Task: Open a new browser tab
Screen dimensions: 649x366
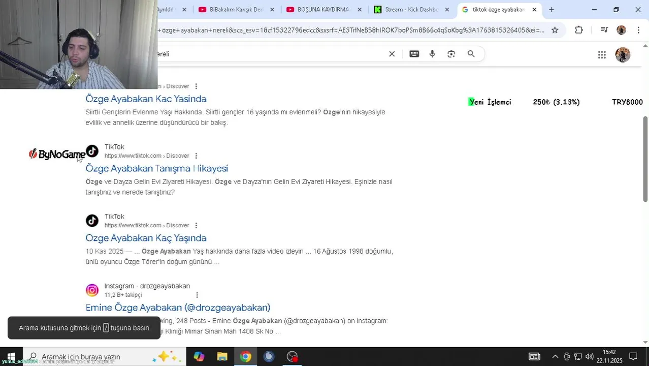Action: (551, 10)
